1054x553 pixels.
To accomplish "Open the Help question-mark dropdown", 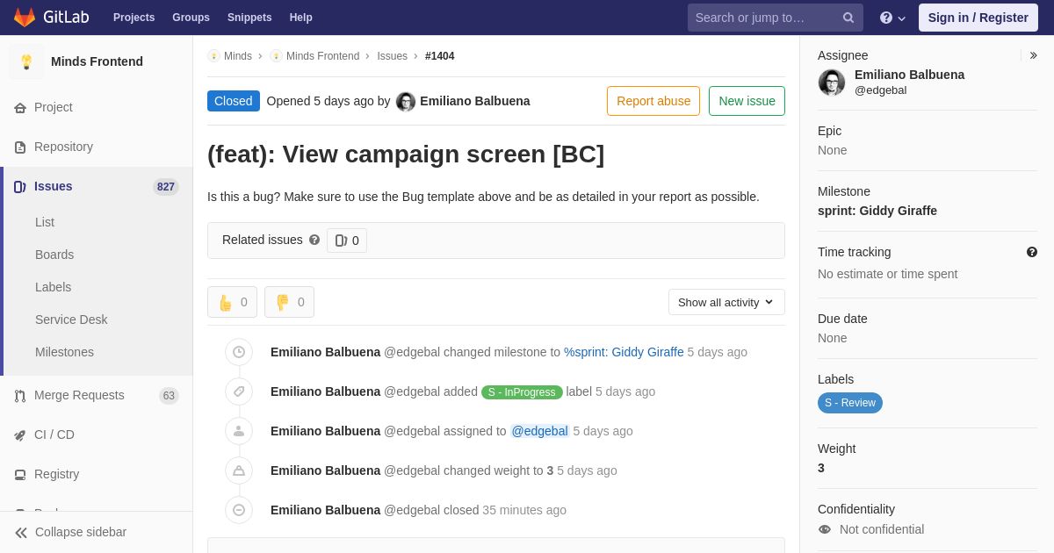I will pos(892,18).
